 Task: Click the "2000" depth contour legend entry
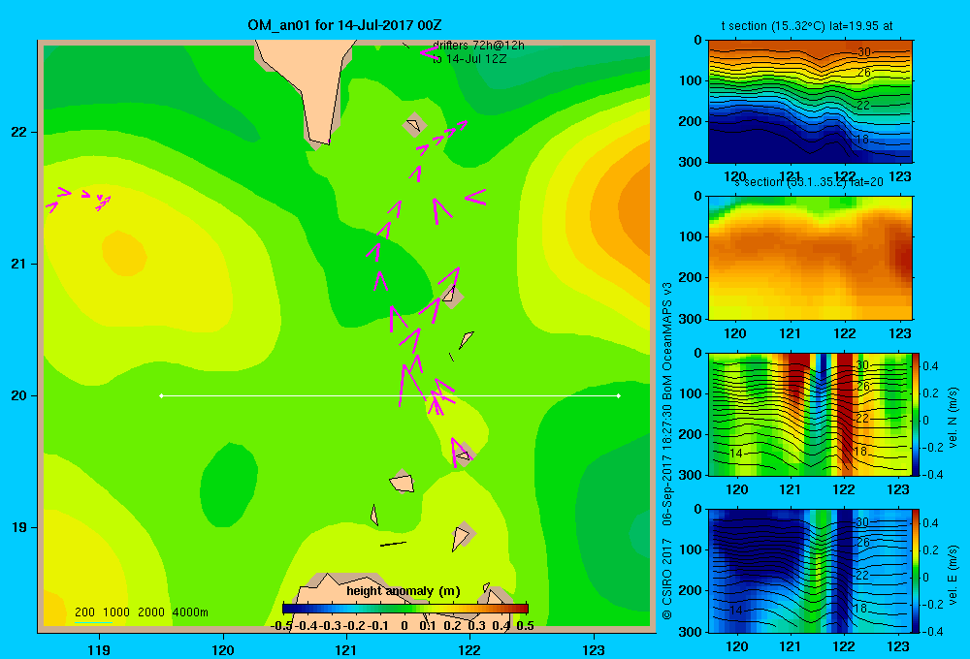tap(151, 612)
